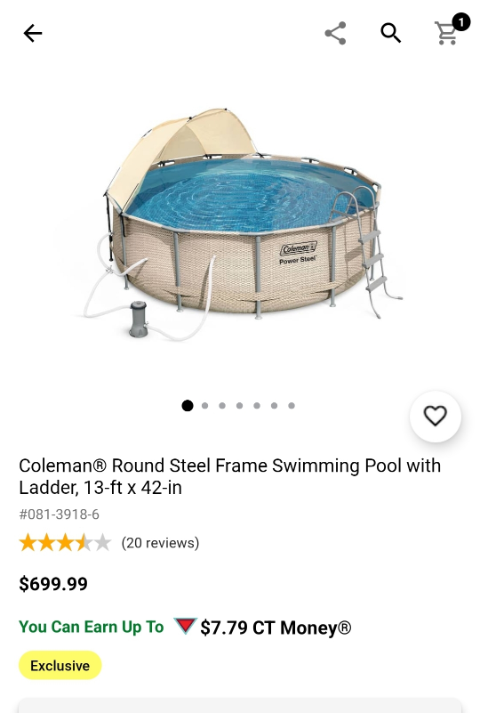Add pool to wishlist with heart icon
This screenshot has width=480, height=713.
coord(436,416)
